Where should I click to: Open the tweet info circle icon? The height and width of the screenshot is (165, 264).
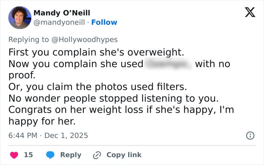250,135
